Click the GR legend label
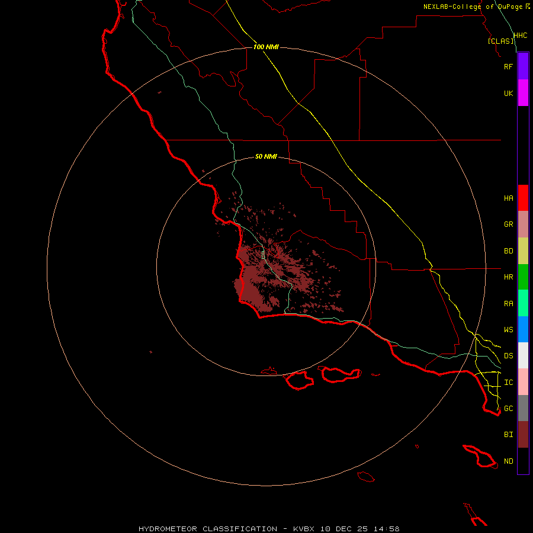Image resolution: width=533 pixels, height=533 pixels. coord(509,224)
